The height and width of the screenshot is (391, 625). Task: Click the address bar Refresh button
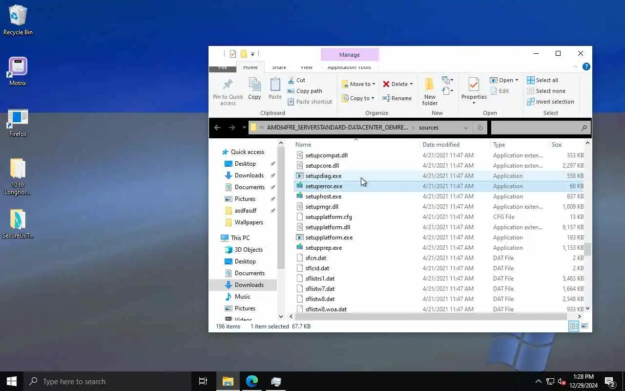[480, 128]
